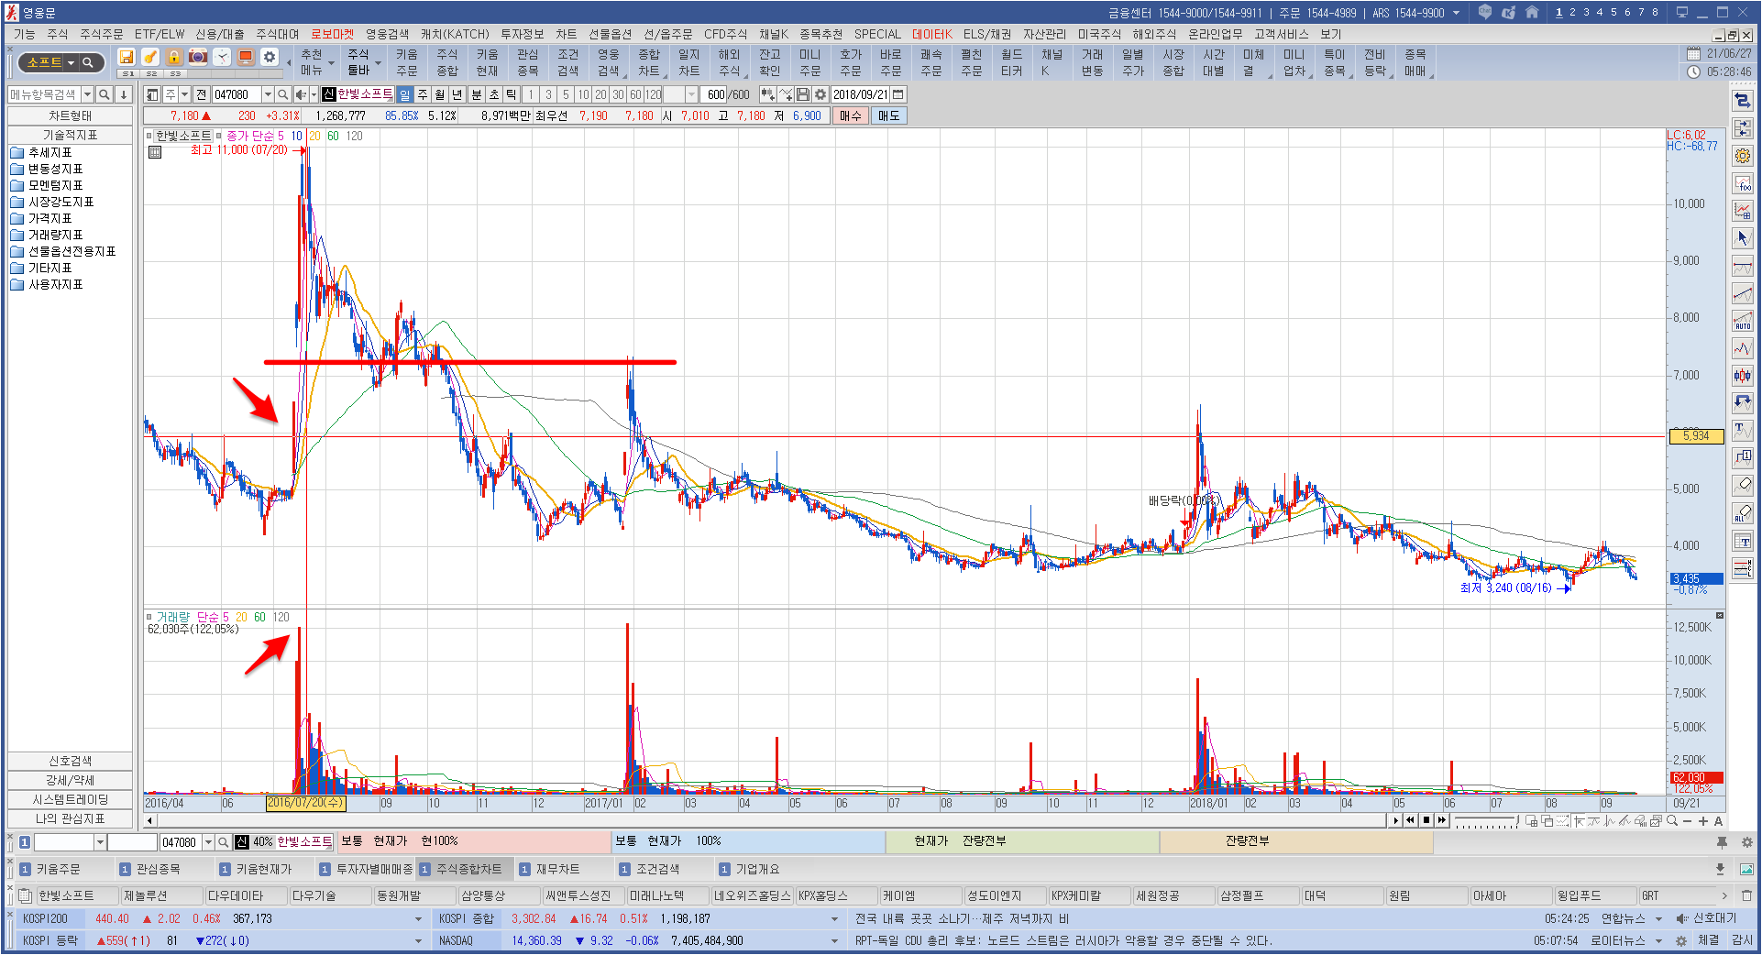This screenshot has width=1762, height=955.
Task: Open the calendar date picker icon
Action: 898,94
